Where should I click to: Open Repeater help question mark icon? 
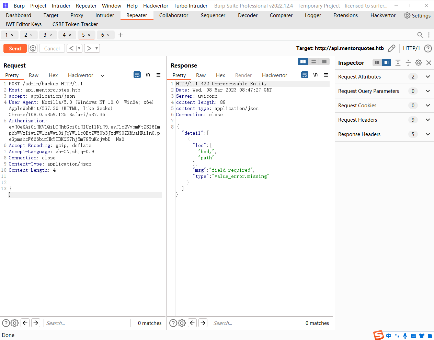pyautogui.click(x=428, y=48)
